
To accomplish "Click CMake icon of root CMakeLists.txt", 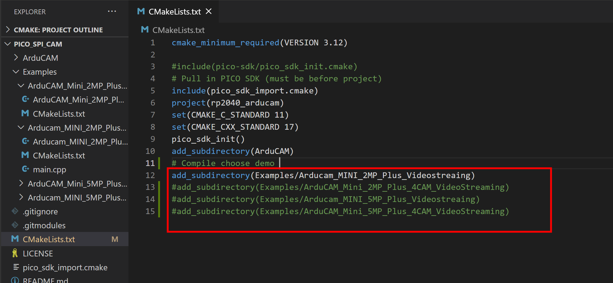I will pyautogui.click(x=15, y=239).
